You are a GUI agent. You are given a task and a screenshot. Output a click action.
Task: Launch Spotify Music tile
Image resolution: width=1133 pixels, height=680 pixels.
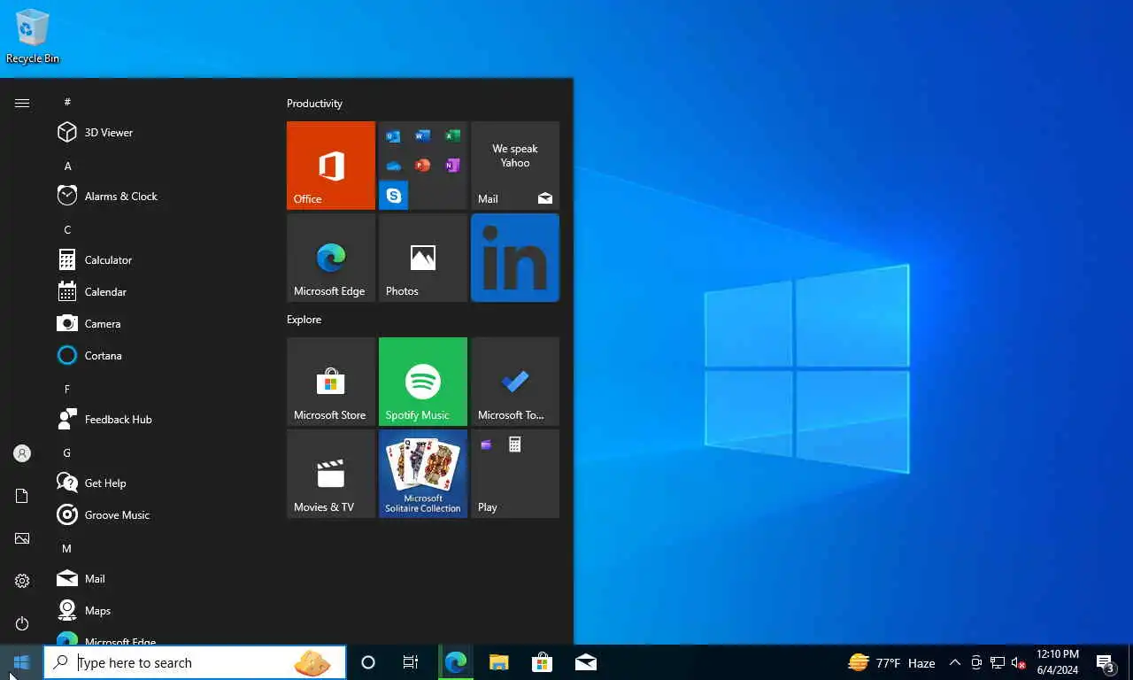(x=423, y=382)
